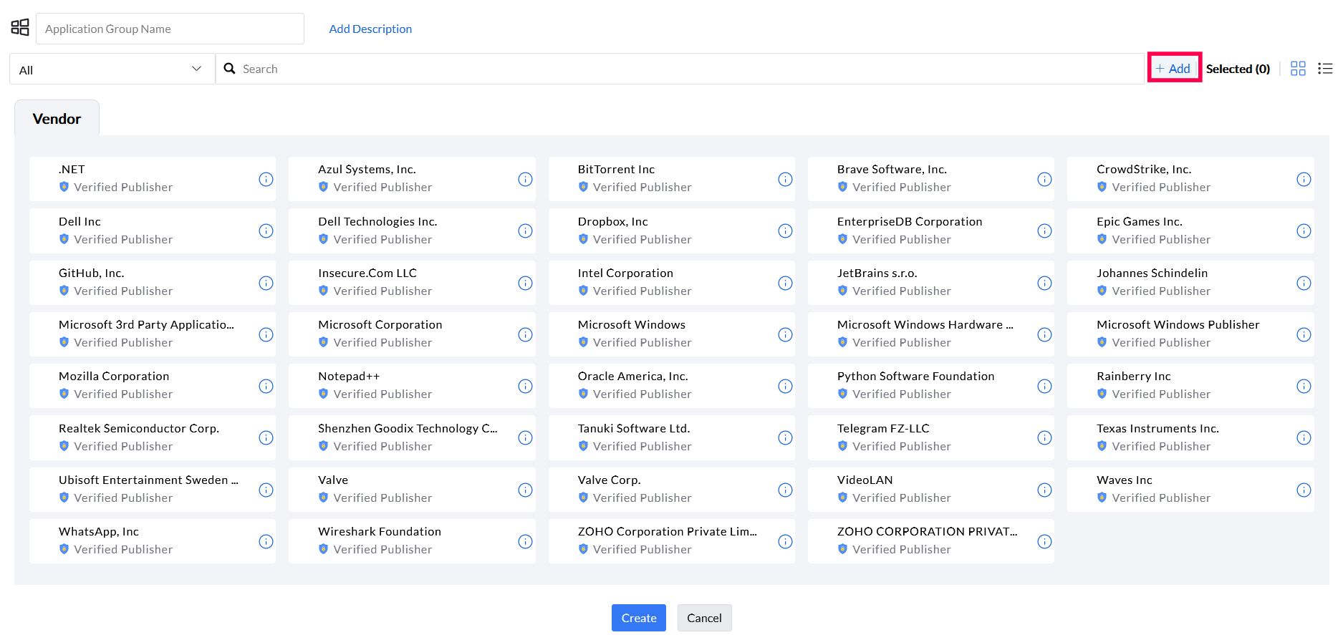Screen dimensions: 1343x635
Task: Focus the vendor Search field
Action: click(680, 69)
